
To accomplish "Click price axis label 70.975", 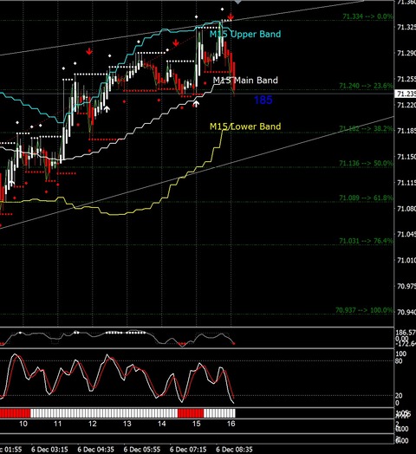I will pyautogui.click(x=406, y=287).
